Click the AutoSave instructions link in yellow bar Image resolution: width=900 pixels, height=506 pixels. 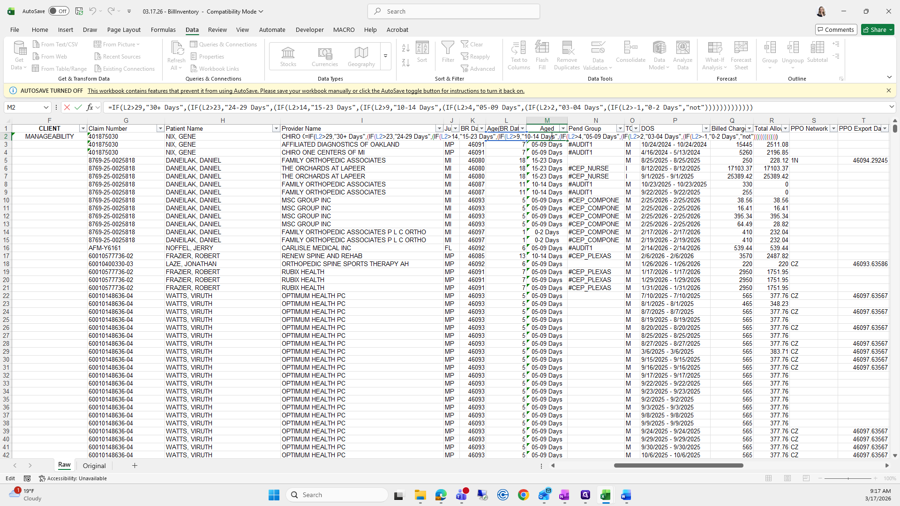click(x=306, y=91)
